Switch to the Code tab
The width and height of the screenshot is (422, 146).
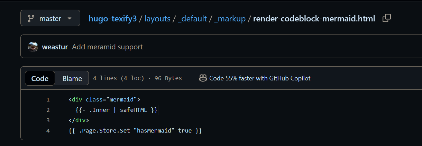pos(40,78)
